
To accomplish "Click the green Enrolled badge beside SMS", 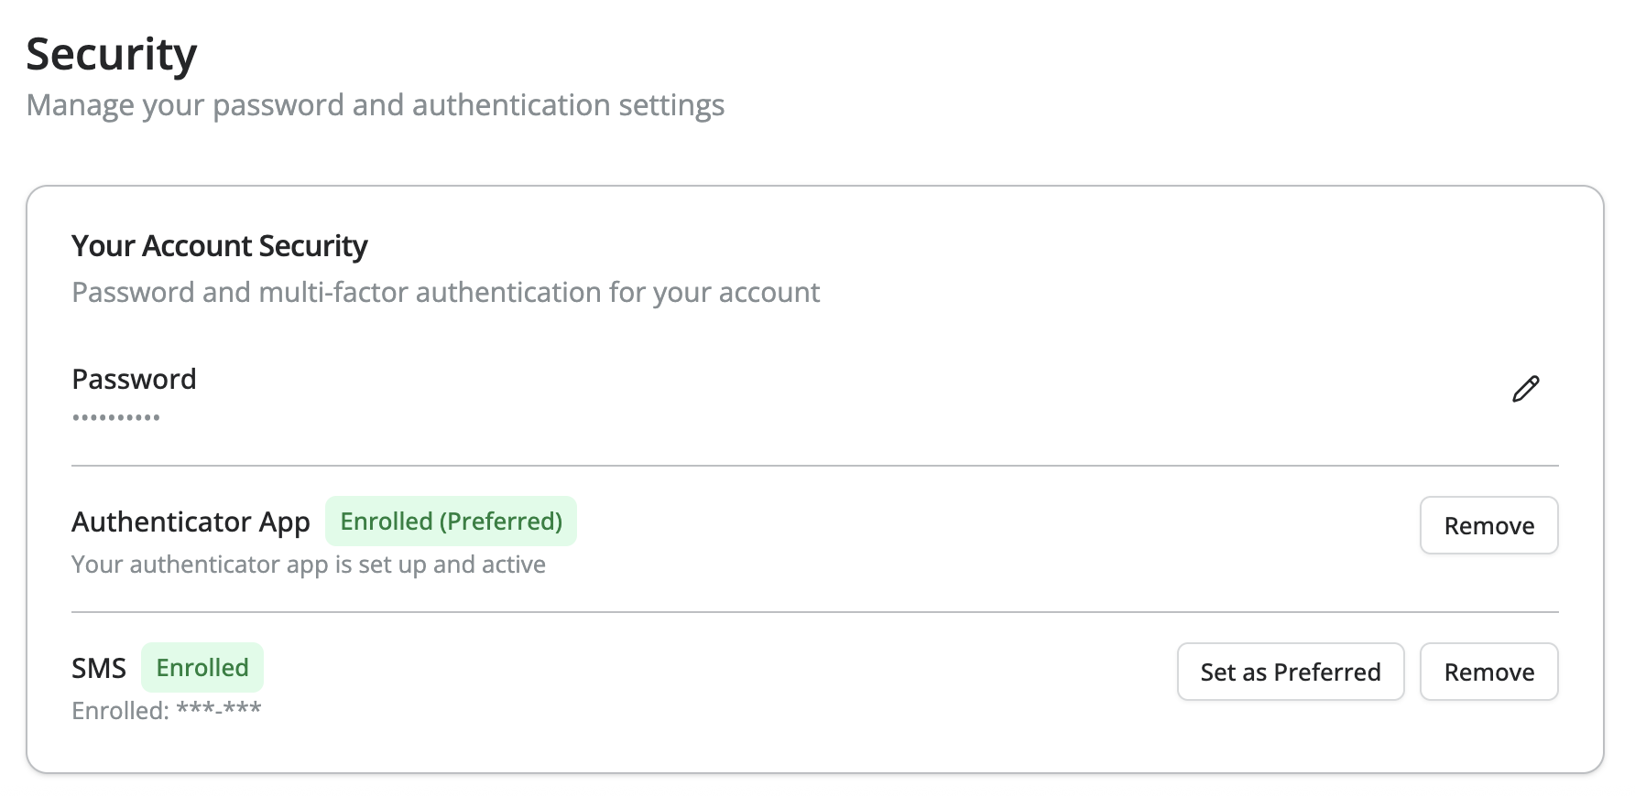I will 202,667.
